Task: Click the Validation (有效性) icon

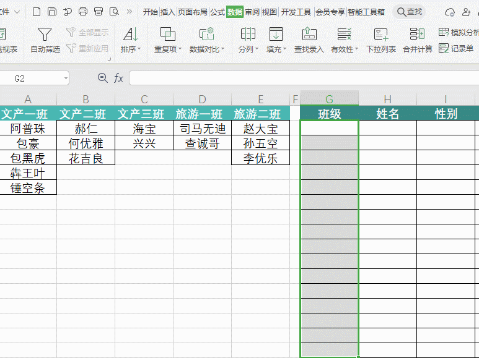Action: [345, 34]
